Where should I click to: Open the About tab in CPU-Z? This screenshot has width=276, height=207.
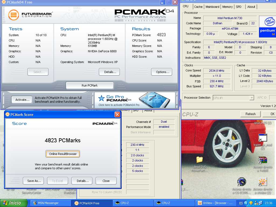click(251, 7)
